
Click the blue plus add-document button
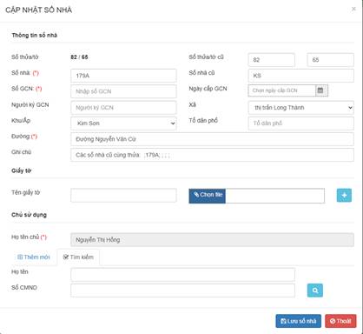344,195
